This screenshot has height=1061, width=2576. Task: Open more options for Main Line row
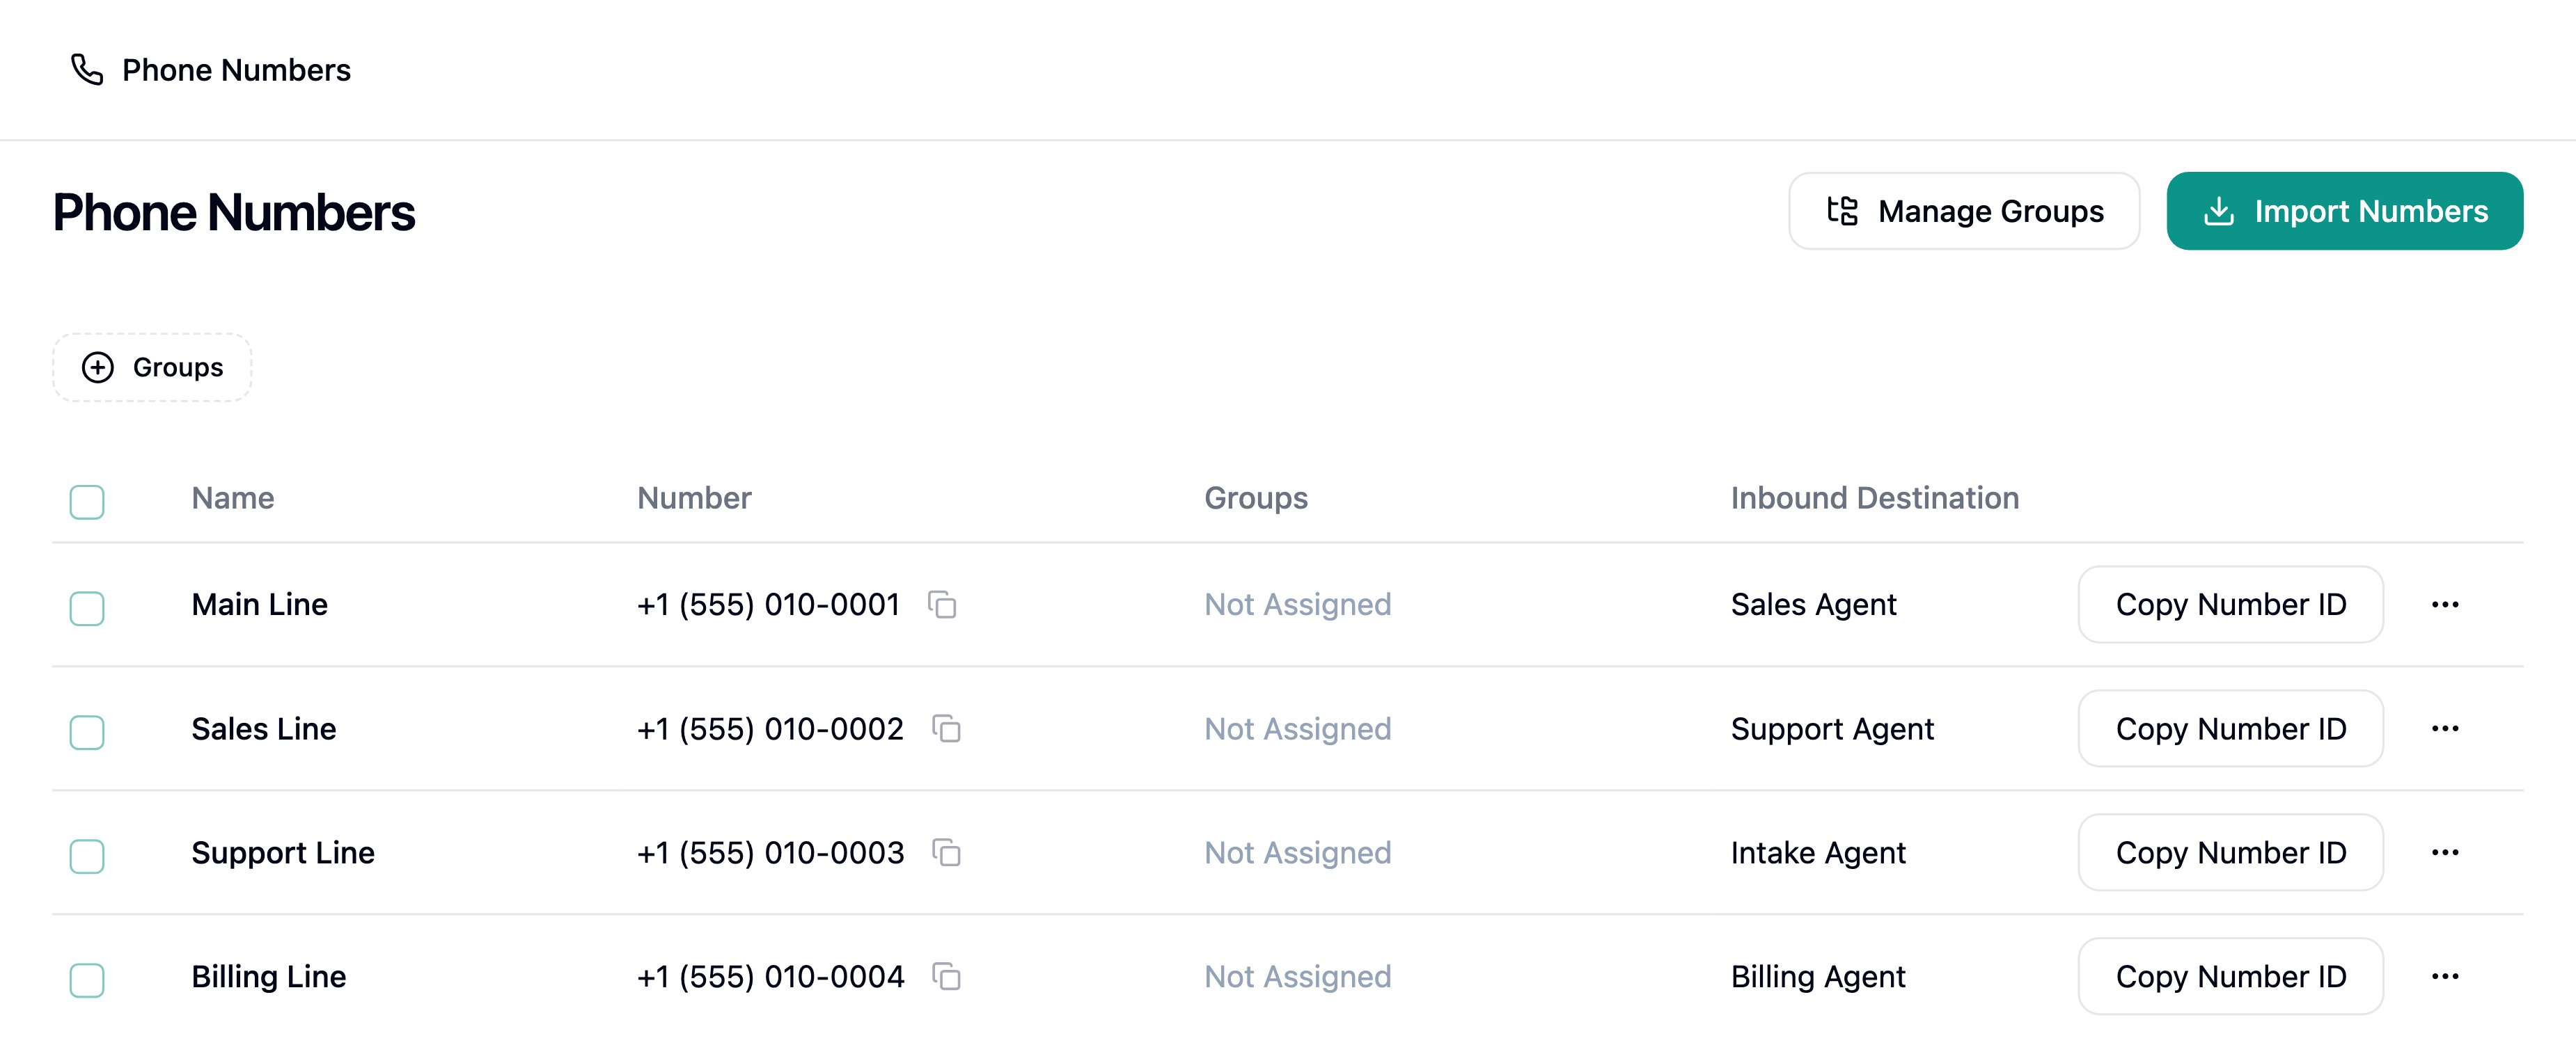[2445, 605]
